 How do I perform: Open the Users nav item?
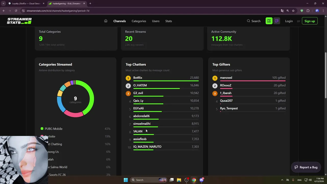[x=156, y=21]
